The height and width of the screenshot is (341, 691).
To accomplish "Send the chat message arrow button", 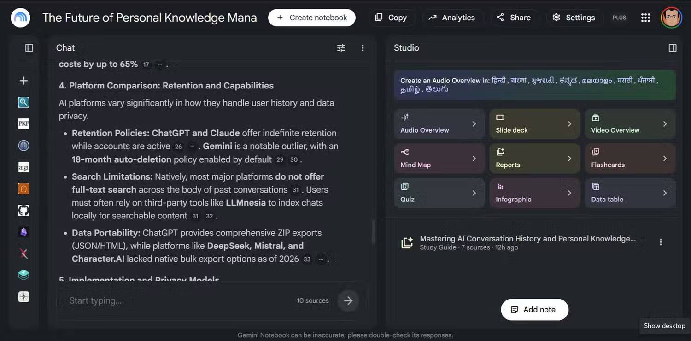I will 348,300.
